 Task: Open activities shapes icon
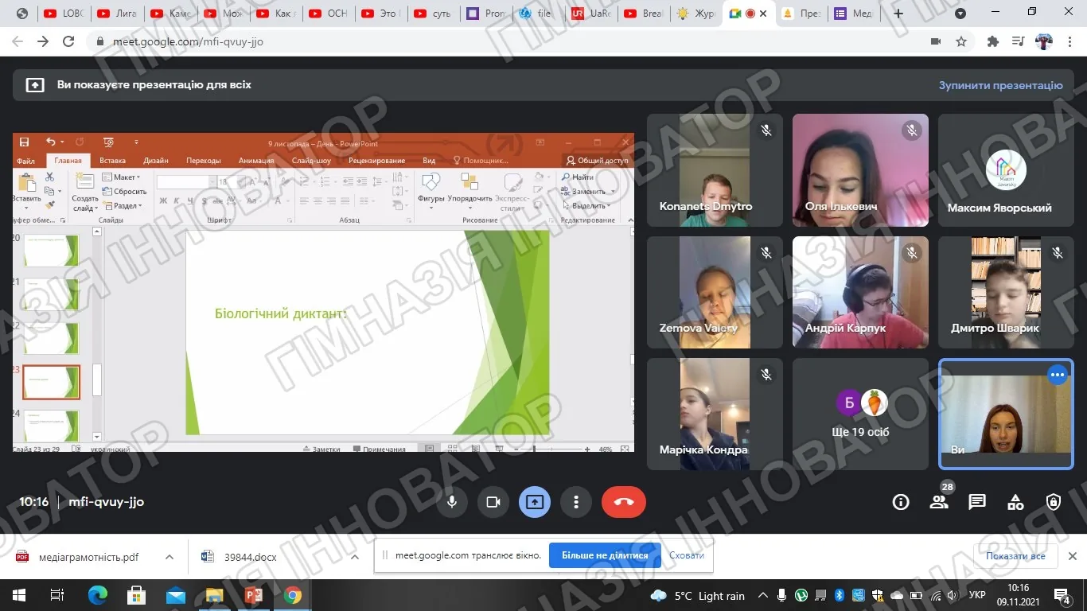pyautogui.click(x=1015, y=502)
